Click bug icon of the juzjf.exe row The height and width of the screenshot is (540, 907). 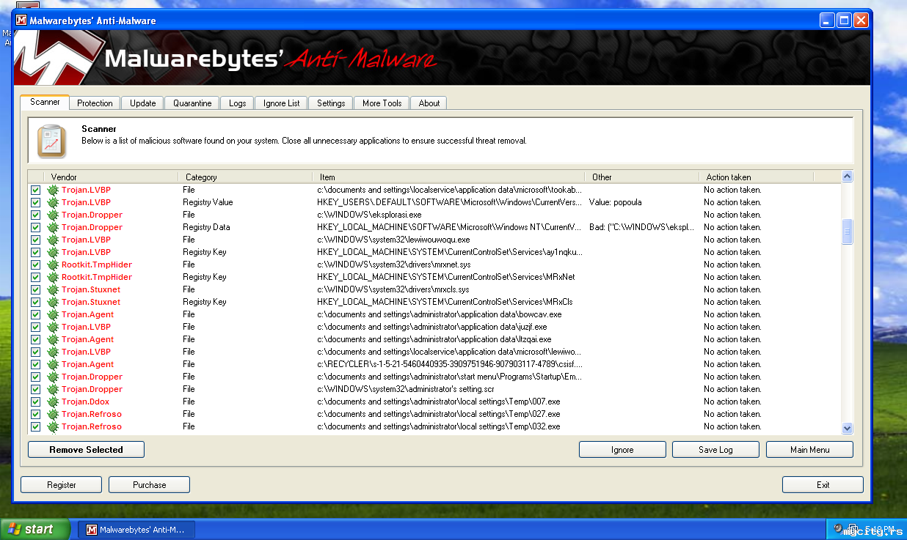coord(53,327)
